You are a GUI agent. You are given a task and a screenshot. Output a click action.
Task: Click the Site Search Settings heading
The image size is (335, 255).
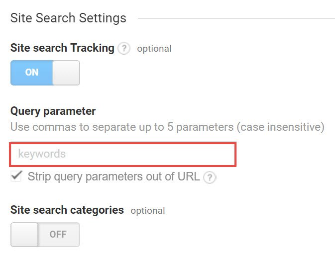(x=68, y=18)
